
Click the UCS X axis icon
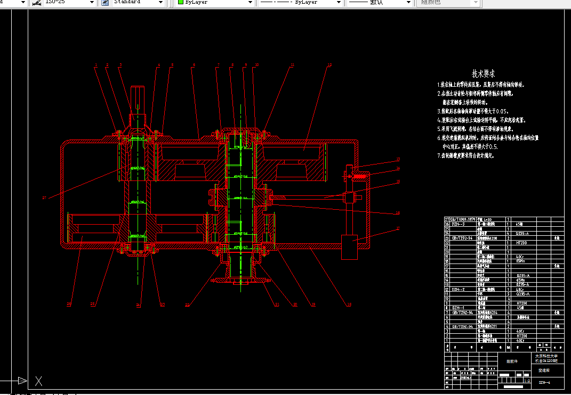[38, 381]
